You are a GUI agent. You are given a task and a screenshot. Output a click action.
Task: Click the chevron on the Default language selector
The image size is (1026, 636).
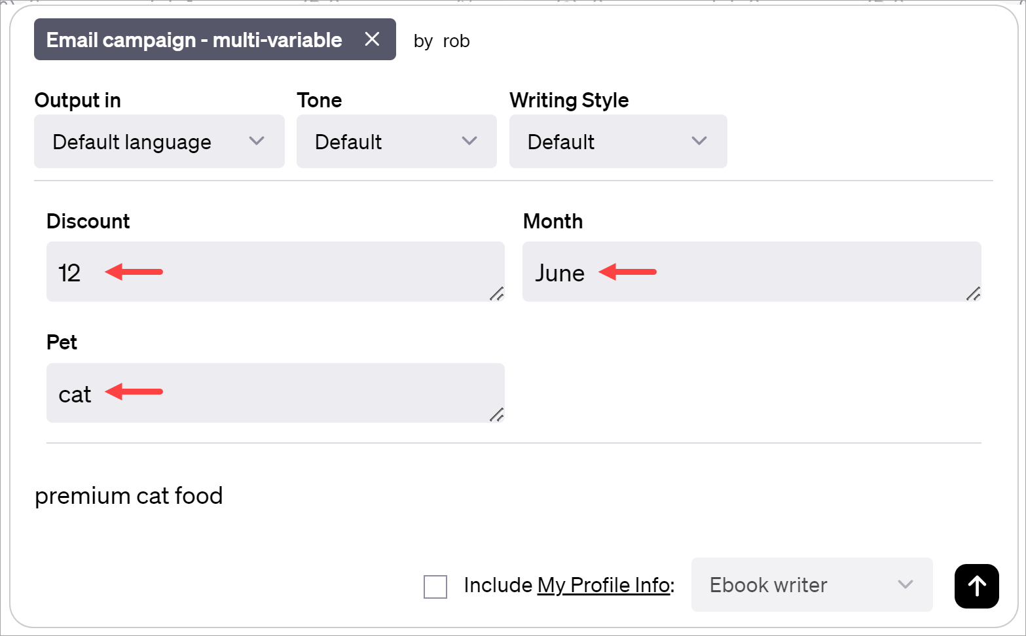tap(257, 141)
